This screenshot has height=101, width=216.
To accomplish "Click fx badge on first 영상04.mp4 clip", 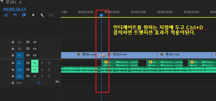I will (x=109, y=54).
